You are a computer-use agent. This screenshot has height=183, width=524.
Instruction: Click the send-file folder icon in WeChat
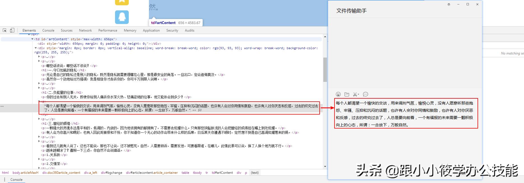pos(347,94)
